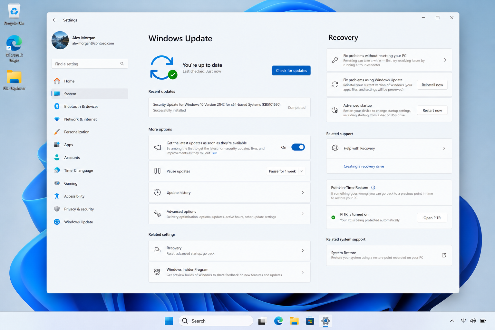Open Recycle Bin on desktop
Image resolution: width=495 pixels, height=330 pixels.
[x=14, y=15]
